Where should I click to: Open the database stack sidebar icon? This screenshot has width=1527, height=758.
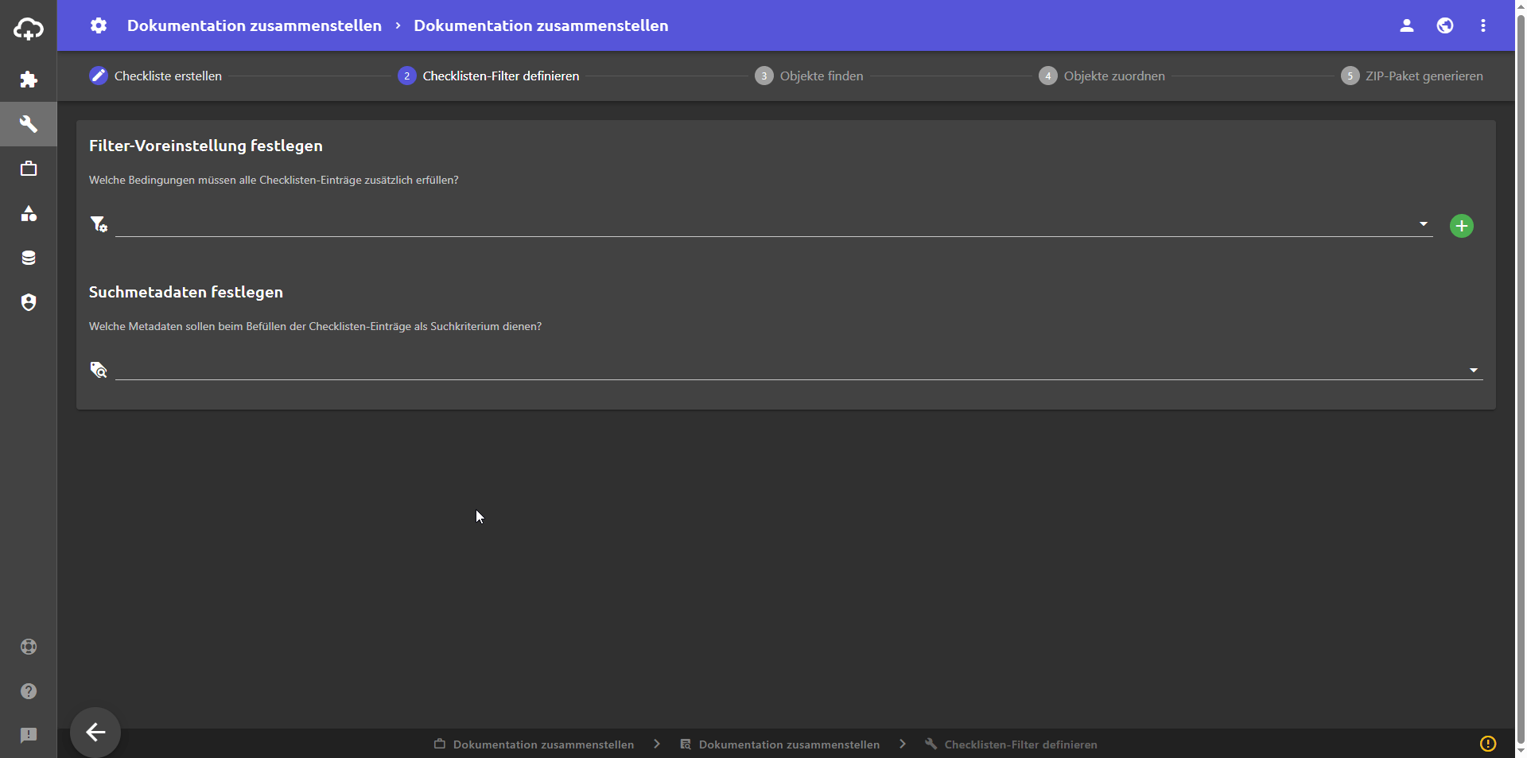click(x=29, y=258)
